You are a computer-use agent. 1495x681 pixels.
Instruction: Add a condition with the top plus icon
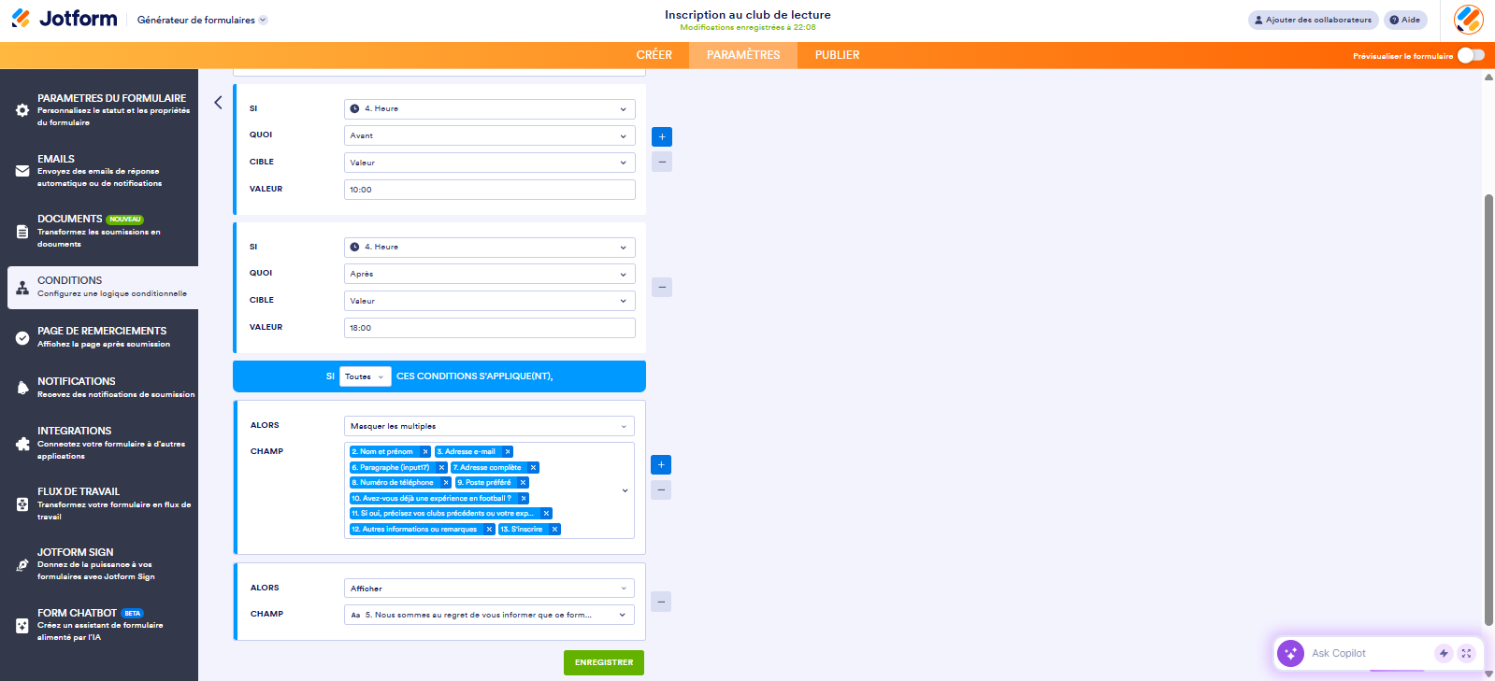(x=662, y=137)
